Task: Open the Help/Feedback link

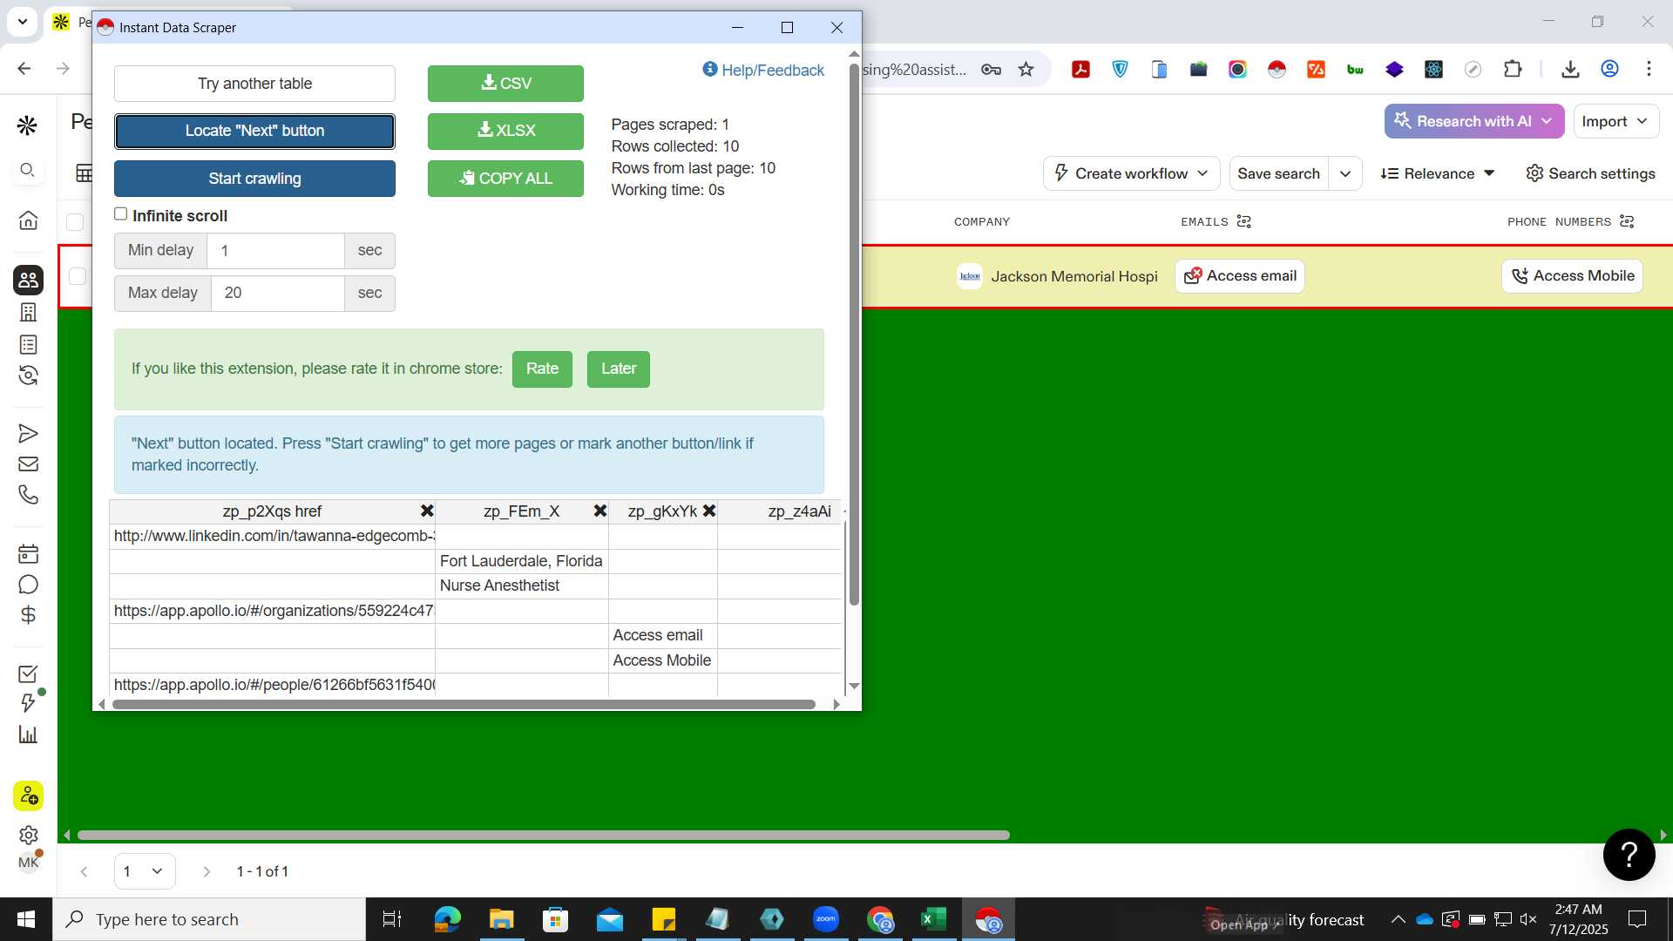Action: 763,70
